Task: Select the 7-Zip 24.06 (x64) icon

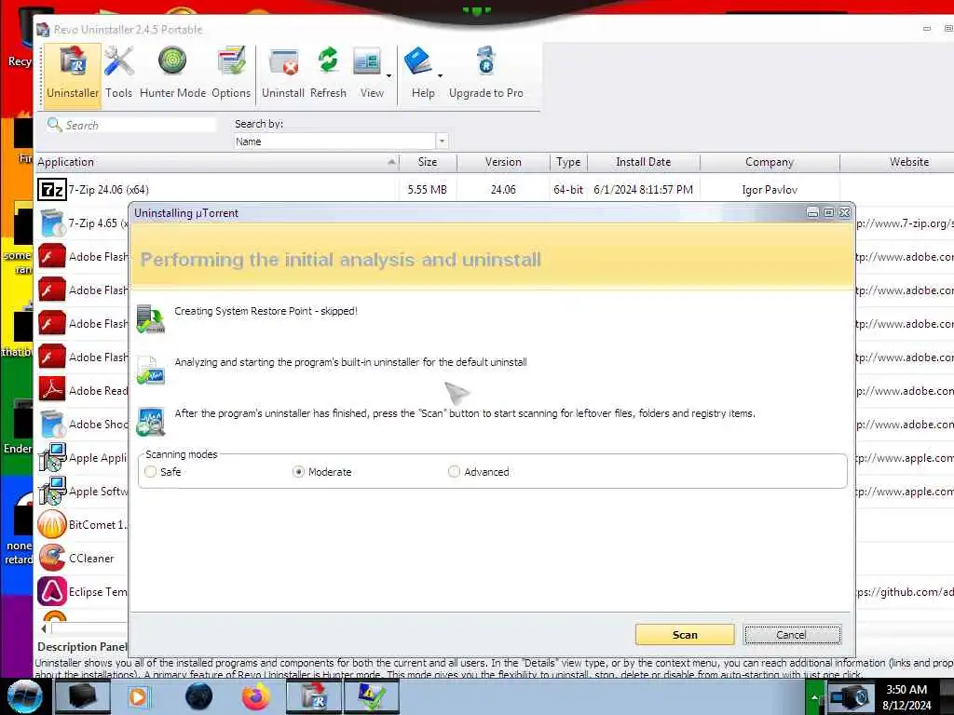Action: click(52, 190)
